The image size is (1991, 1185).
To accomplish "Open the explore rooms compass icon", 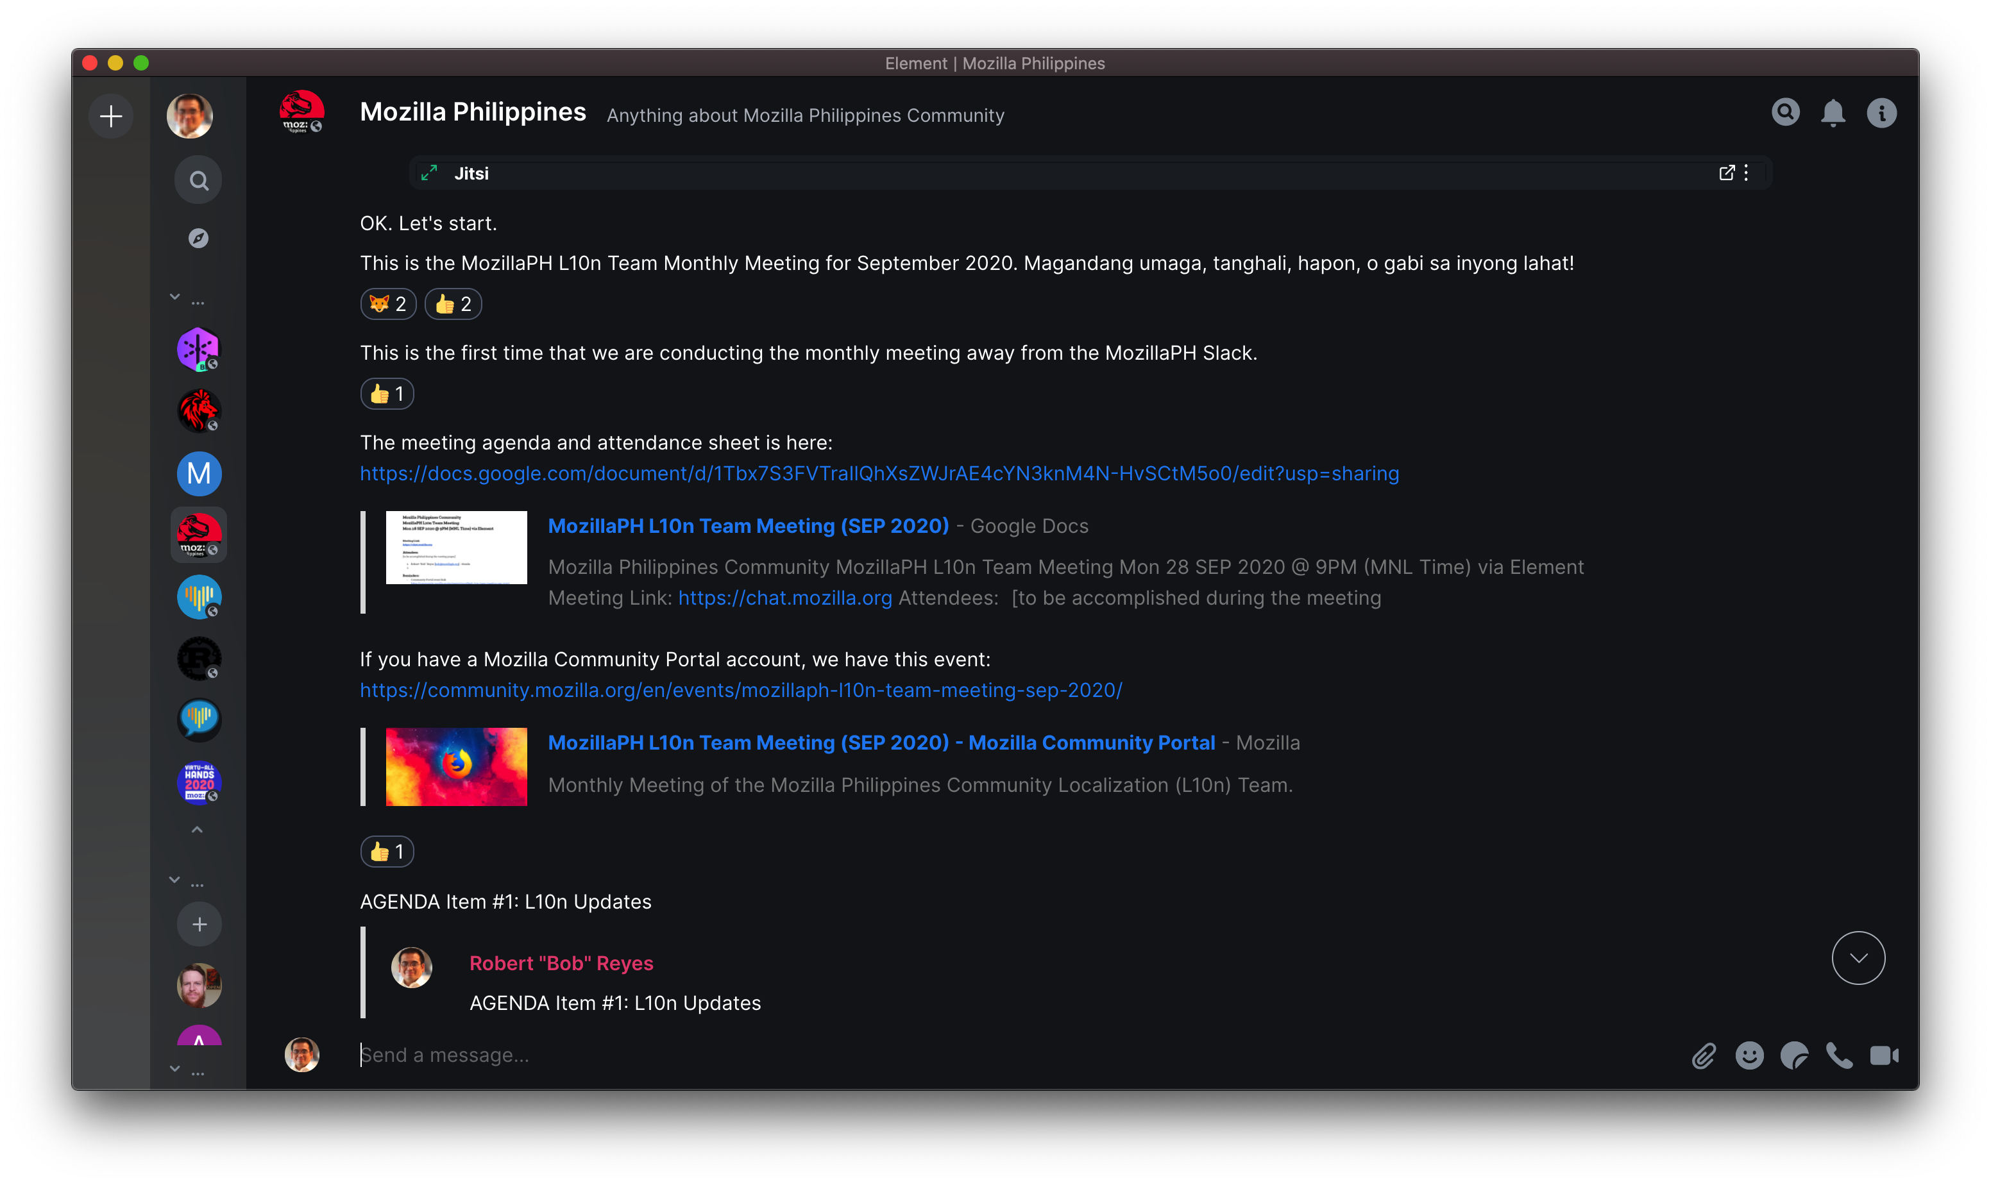I will [198, 238].
